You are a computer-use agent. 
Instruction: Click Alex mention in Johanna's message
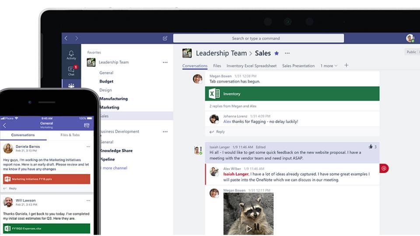pyautogui.click(x=227, y=121)
